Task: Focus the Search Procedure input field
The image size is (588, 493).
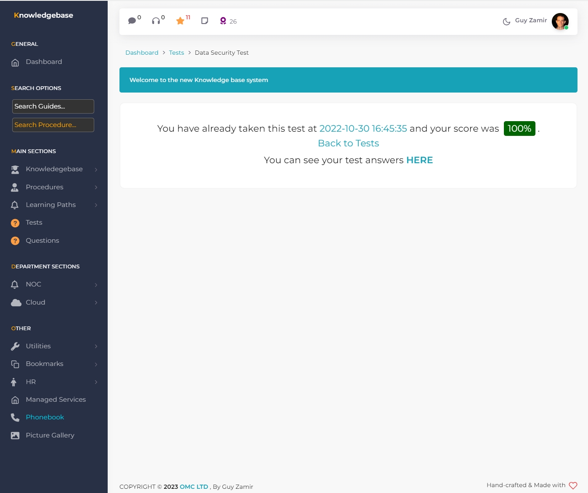Action: [53, 125]
